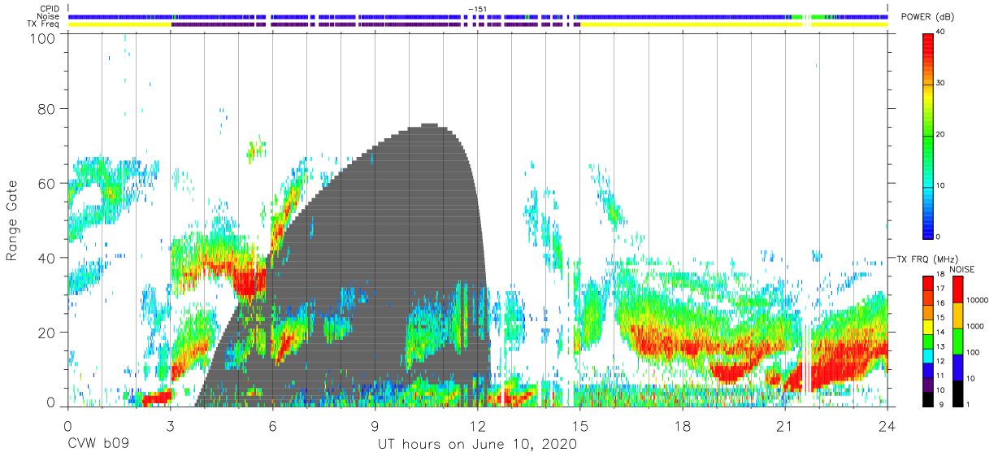Image resolution: width=998 pixels, height=461 pixels.
Task: Click the power colorbar value '40'
Action: (x=942, y=33)
